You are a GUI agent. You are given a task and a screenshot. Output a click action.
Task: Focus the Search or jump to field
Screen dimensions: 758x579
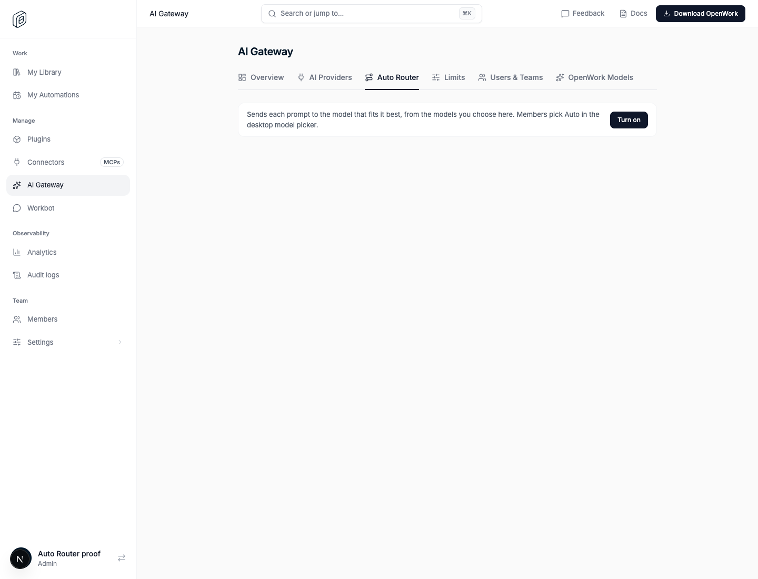click(x=372, y=14)
